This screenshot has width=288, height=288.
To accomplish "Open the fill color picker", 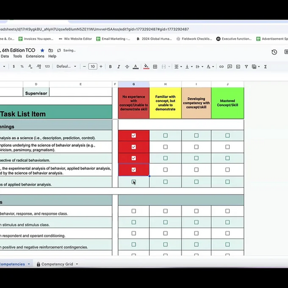I will click(x=146, y=66).
